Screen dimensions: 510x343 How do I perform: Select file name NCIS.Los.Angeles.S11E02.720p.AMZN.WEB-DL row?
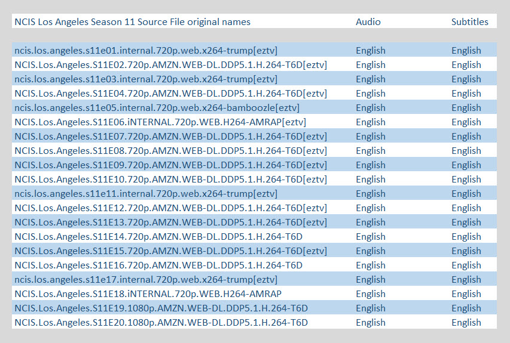[x=171, y=65]
